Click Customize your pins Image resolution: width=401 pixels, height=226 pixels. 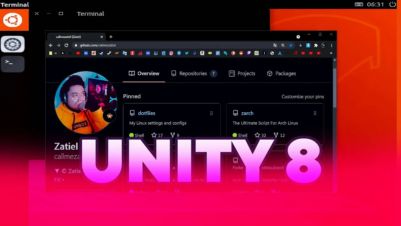(303, 97)
